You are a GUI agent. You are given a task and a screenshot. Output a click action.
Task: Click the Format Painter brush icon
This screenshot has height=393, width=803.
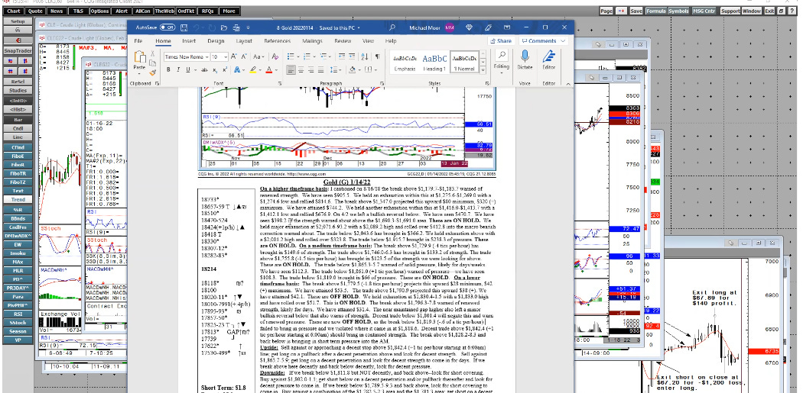click(152, 72)
